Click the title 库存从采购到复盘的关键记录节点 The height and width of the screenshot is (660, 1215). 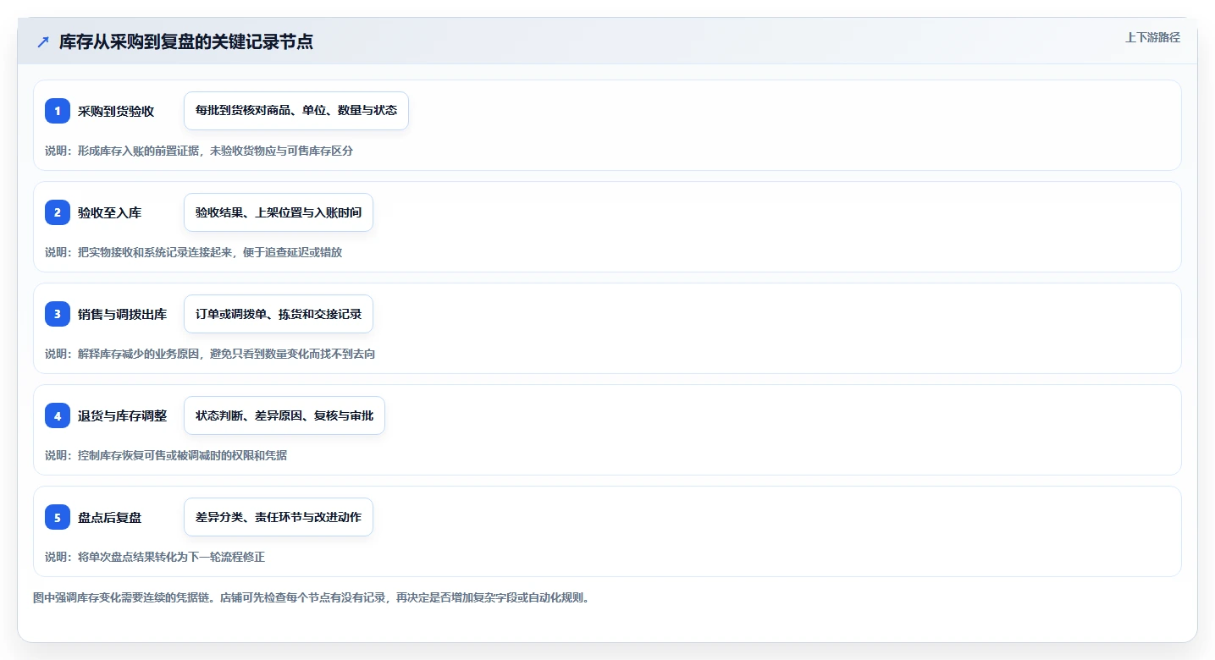pos(186,42)
